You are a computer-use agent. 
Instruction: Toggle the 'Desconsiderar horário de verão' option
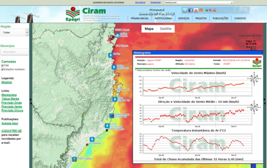[x=136, y=70]
